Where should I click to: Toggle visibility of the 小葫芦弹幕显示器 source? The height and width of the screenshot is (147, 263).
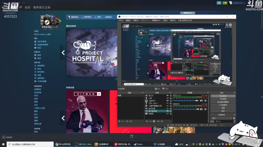(x=167, y=106)
